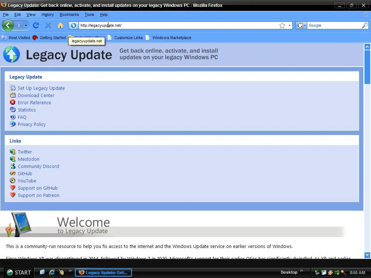Click the YouTube media player icon
The width and height of the screenshot is (371, 278).
click(13, 181)
